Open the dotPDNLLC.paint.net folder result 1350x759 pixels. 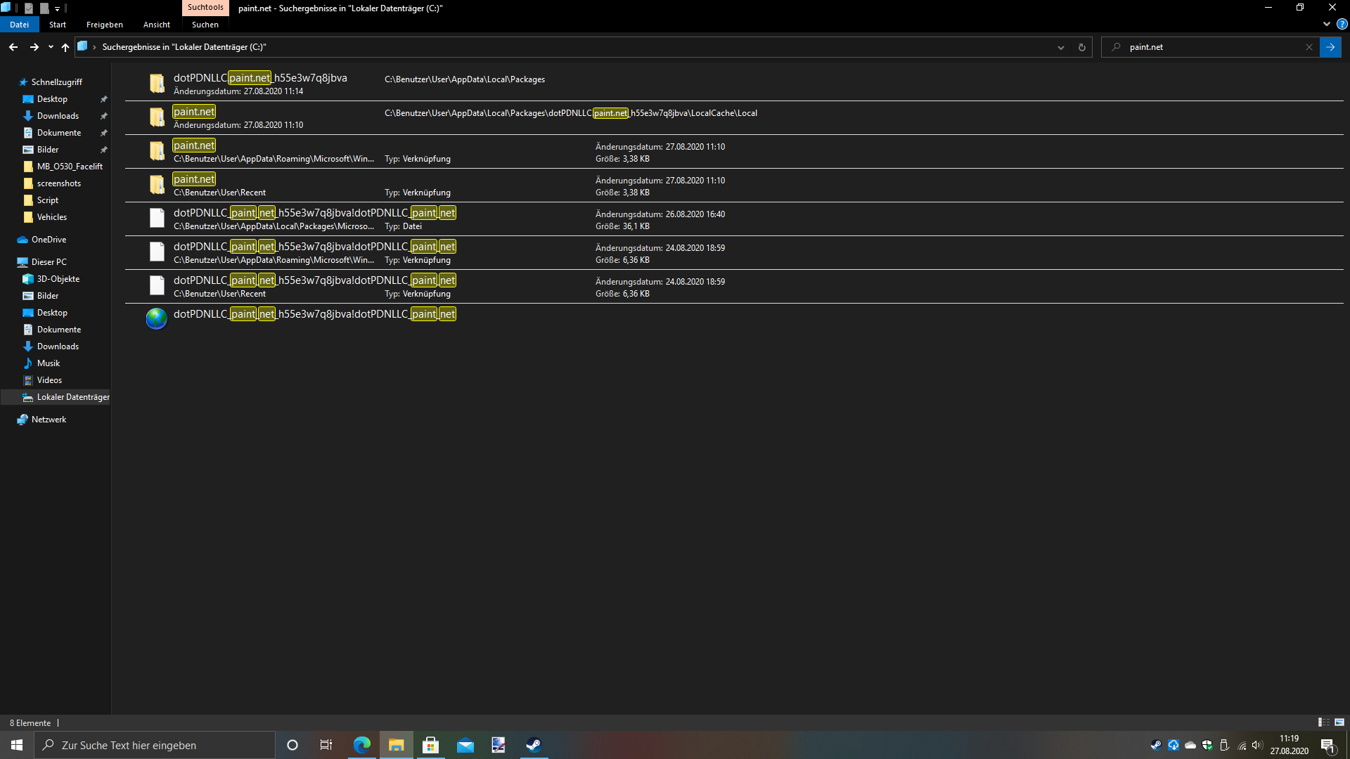click(x=733, y=84)
